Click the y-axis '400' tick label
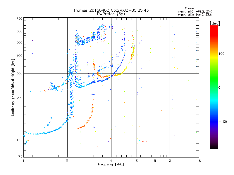The image size is (234, 175). 19,56
